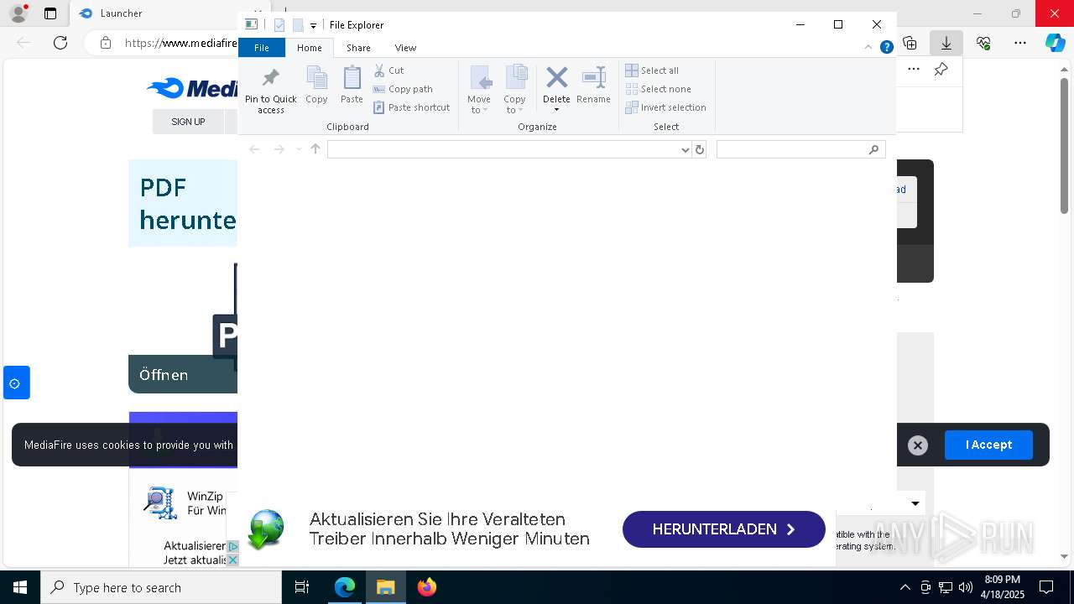The image size is (1074, 604).
Task: Click Invert selection in ribbon
Action: pos(665,107)
